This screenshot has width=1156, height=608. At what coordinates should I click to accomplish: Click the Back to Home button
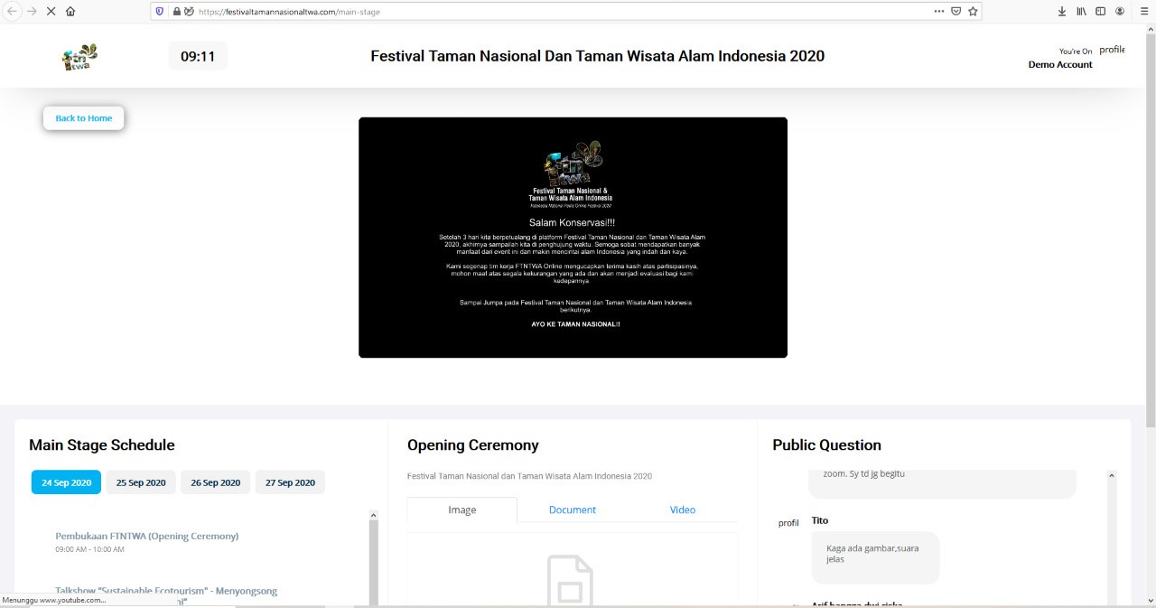point(84,118)
